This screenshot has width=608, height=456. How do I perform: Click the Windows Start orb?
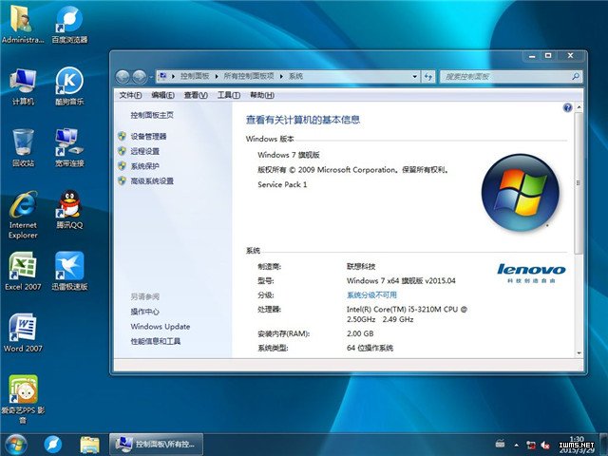[x=16, y=445]
